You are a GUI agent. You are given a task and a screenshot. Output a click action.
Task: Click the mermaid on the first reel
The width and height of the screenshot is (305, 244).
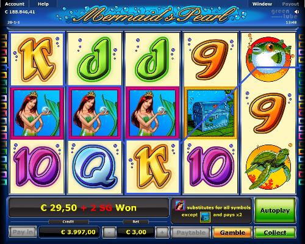(x=37, y=113)
